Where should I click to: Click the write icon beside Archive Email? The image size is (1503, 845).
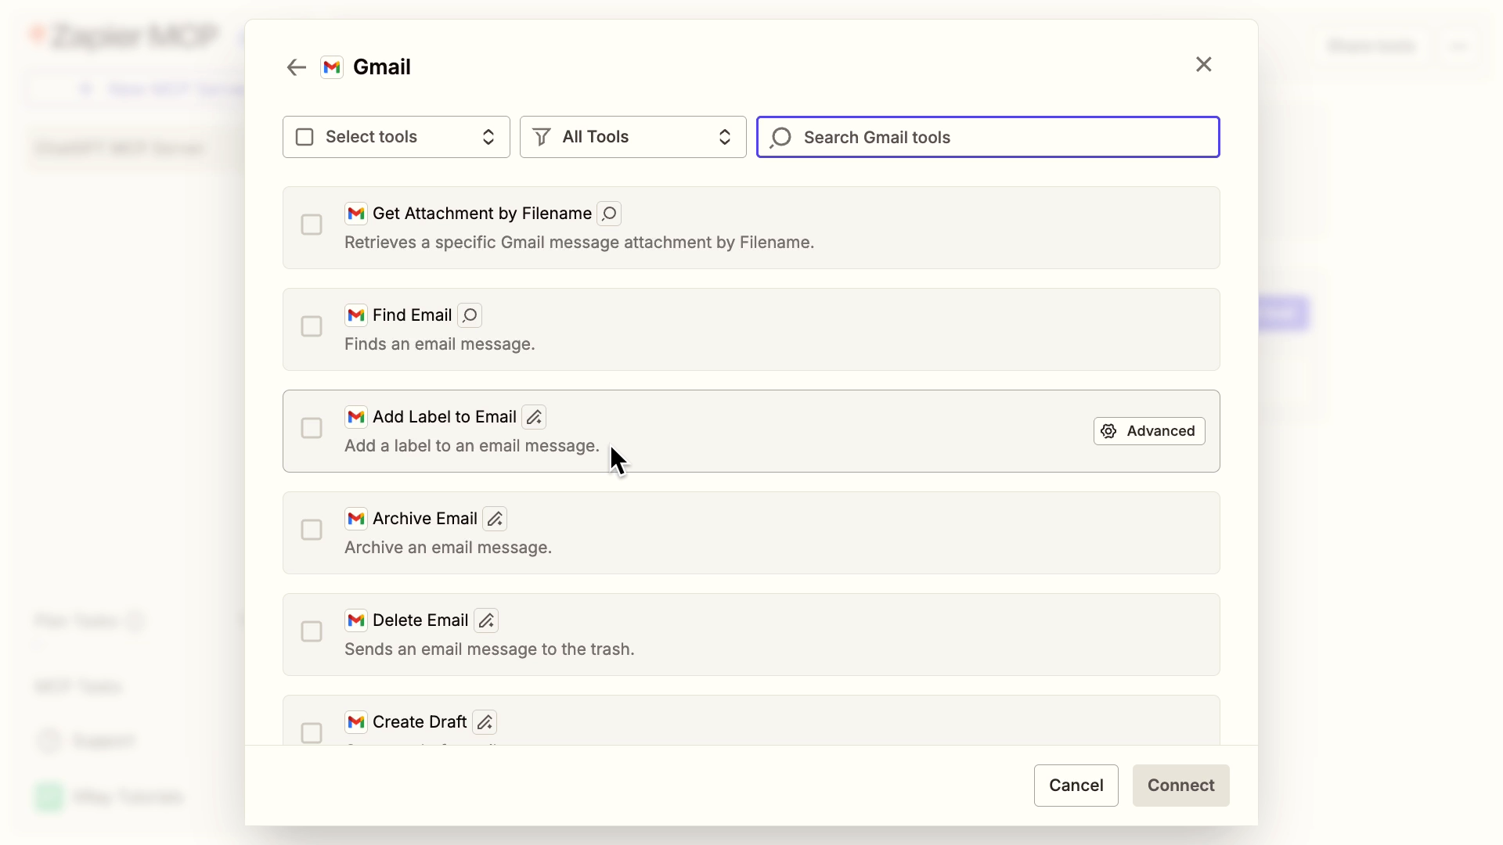495,519
